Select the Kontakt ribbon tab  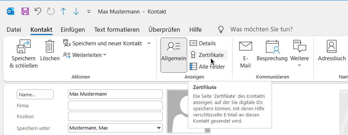click(x=41, y=30)
